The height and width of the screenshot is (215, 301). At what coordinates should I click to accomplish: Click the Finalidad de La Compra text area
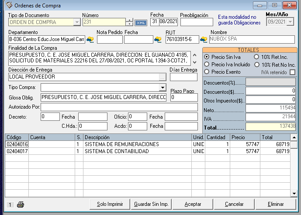tap(100, 58)
